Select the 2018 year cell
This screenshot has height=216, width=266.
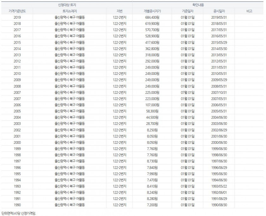[x=17, y=24]
